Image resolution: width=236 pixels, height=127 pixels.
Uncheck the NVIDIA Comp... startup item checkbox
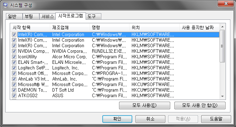[14, 51]
